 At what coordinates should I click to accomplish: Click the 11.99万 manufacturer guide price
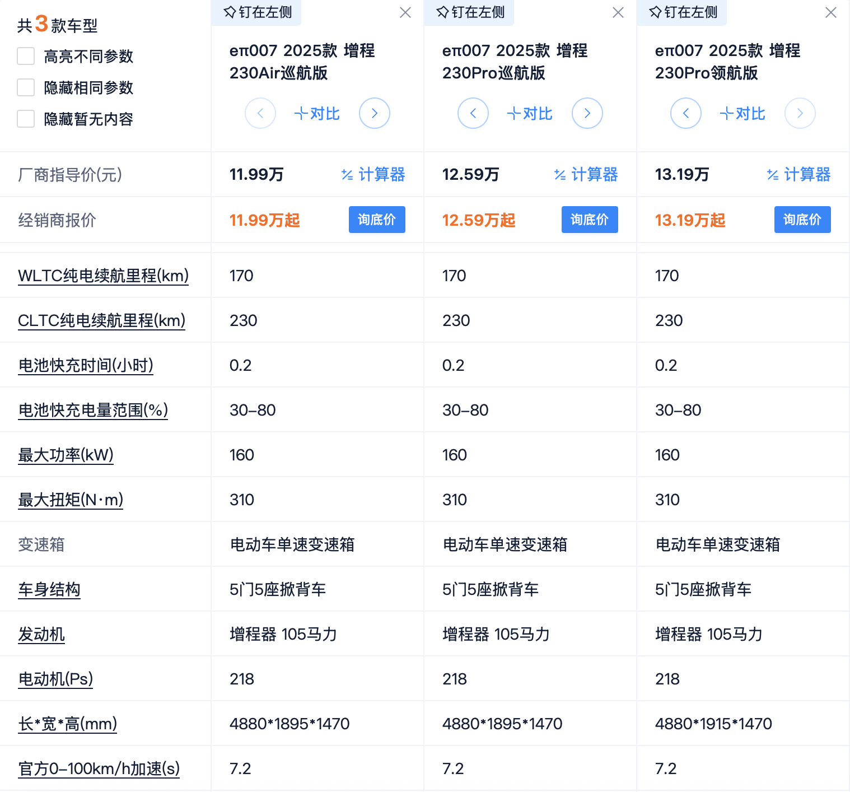pos(256,175)
